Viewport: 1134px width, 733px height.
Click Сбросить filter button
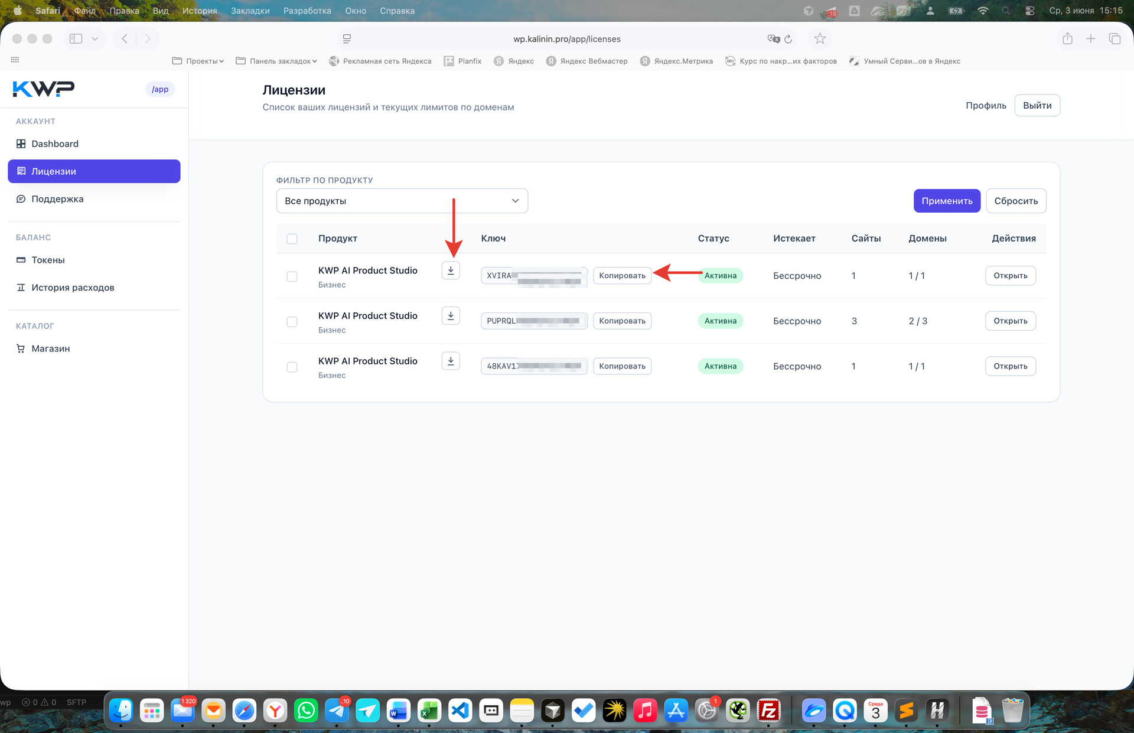coord(1016,201)
